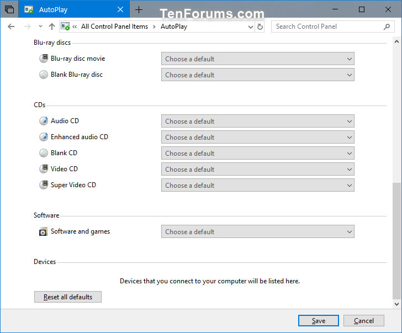This screenshot has width=402, height=333.
Task: Click the Blu-ray disc movie icon
Action: coord(44,59)
